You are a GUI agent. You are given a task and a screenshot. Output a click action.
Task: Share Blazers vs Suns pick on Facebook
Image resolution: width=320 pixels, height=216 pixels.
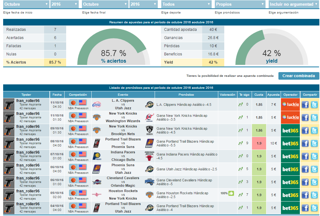pos(305,143)
